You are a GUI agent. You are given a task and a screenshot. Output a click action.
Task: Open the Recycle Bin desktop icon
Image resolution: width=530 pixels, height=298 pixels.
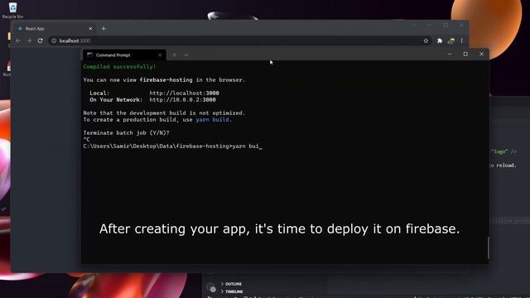click(x=12, y=10)
